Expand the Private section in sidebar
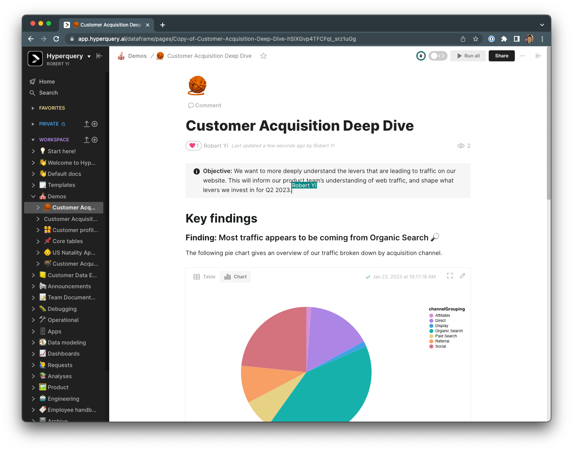Viewport: 573px width, 451px height. (x=33, y=124)
